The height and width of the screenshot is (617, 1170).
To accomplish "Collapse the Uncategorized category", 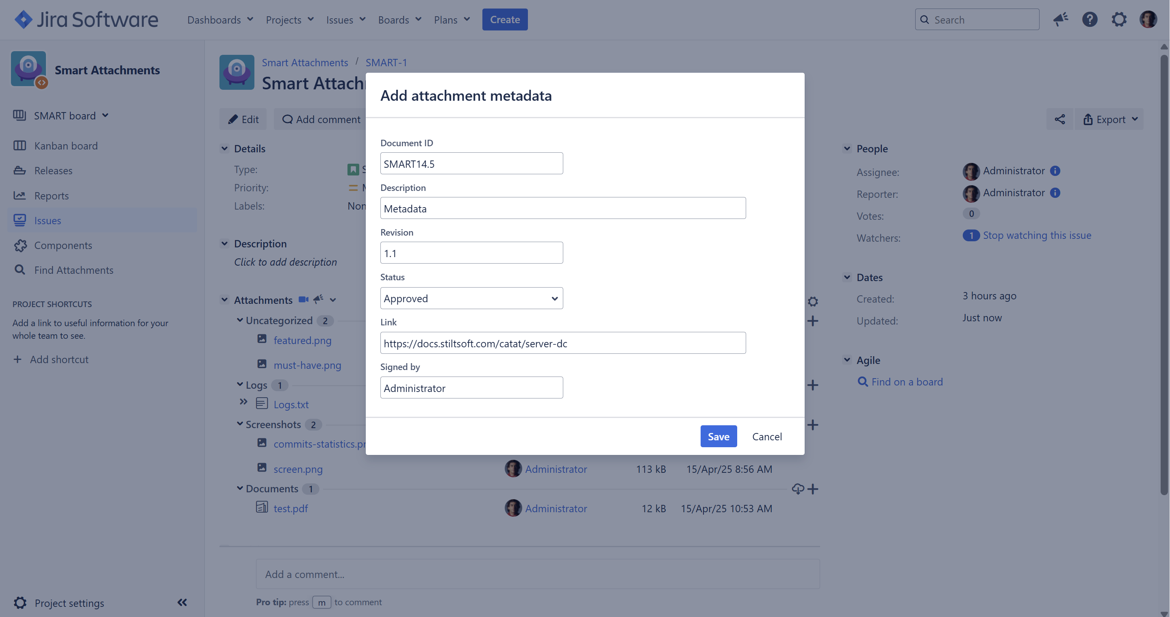I will (x=240, y=320).
